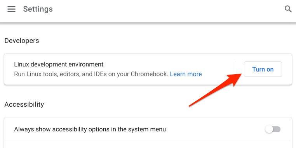The width and height of the screenshot is (296, 148).
Task: Click the Run Linux tools description text
Action: coord(91,74)
